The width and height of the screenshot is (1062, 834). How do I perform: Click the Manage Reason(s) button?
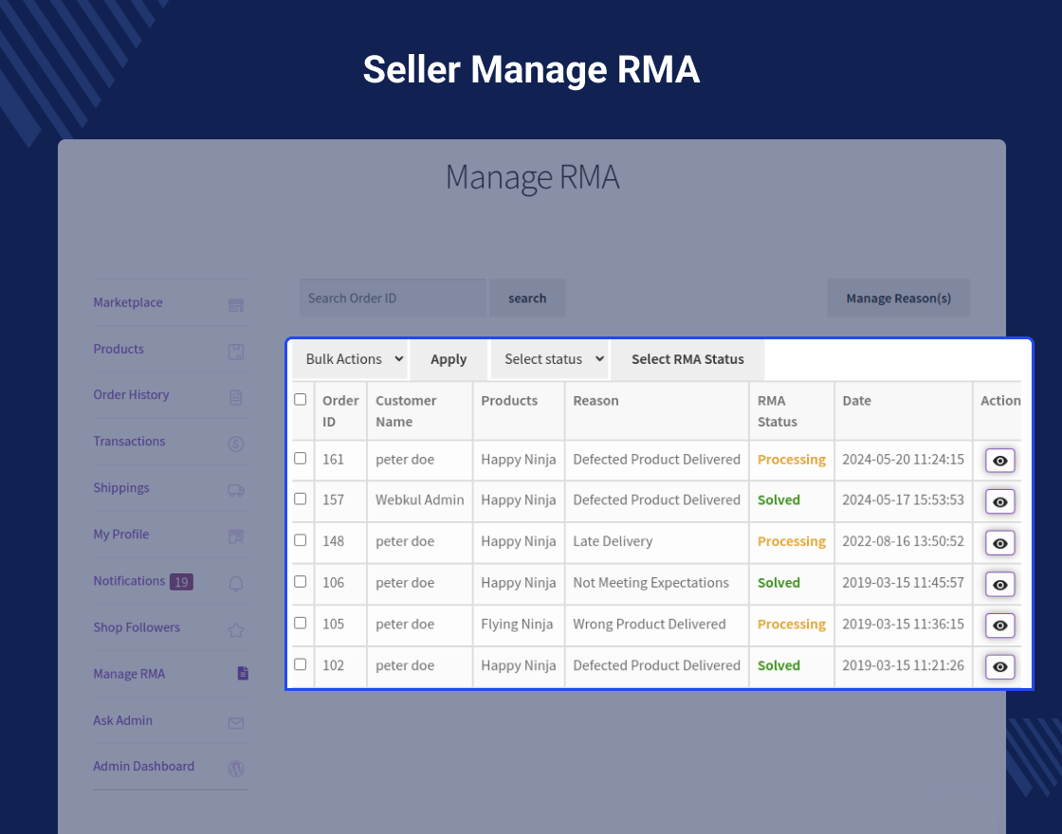(x=898, y=298)
